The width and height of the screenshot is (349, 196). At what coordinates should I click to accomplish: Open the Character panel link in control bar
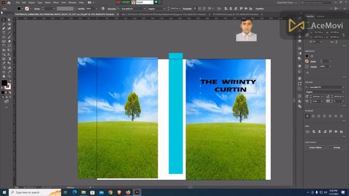click(112, 9)
